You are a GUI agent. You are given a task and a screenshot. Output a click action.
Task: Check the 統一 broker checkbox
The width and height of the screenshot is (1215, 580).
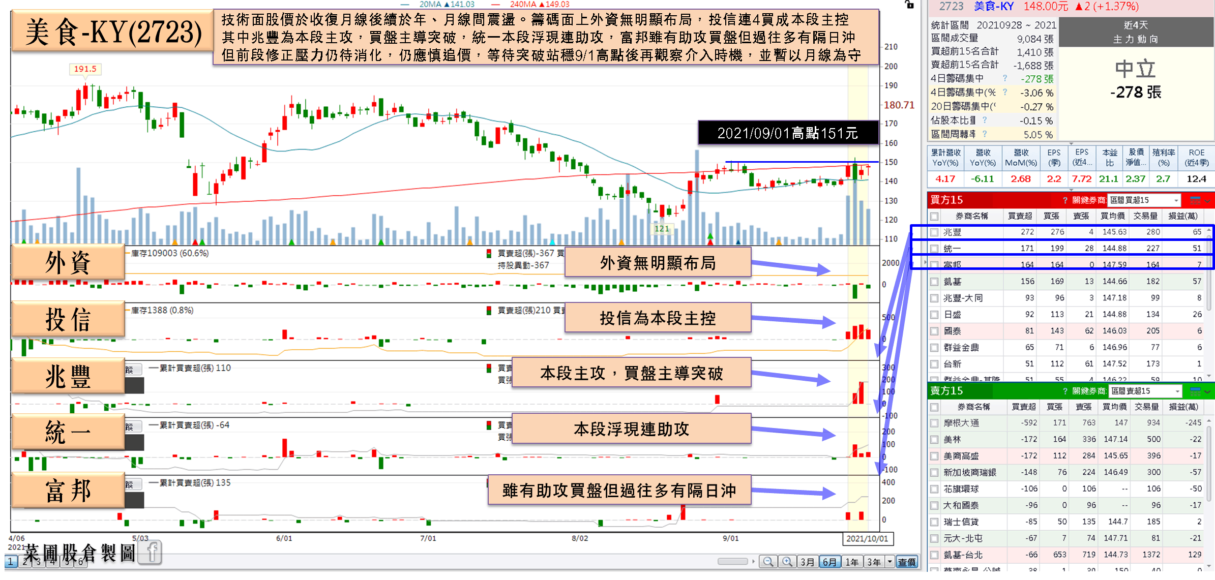point(934,249)
